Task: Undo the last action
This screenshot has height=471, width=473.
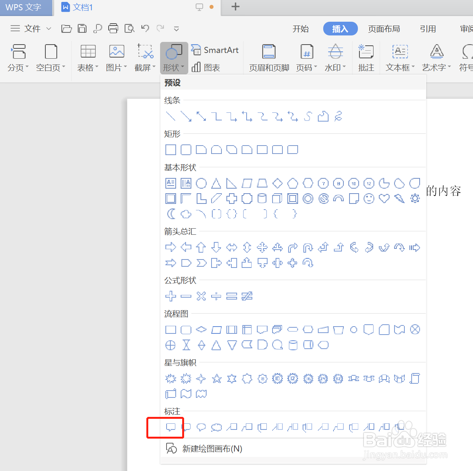Action: tap(144, 28)
